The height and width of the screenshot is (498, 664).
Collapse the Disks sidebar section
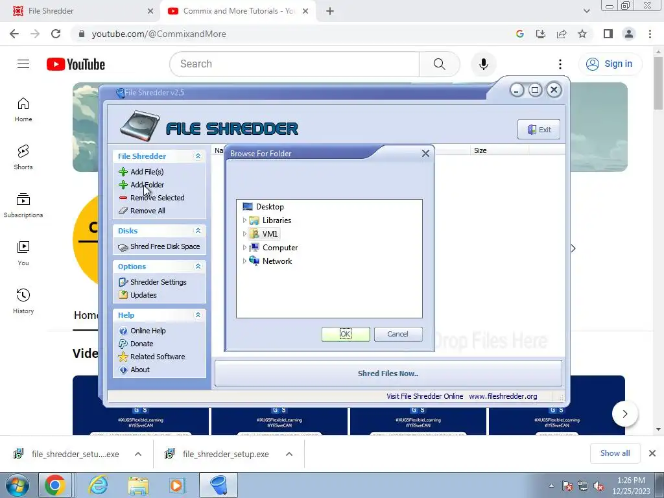click(198, 231)
